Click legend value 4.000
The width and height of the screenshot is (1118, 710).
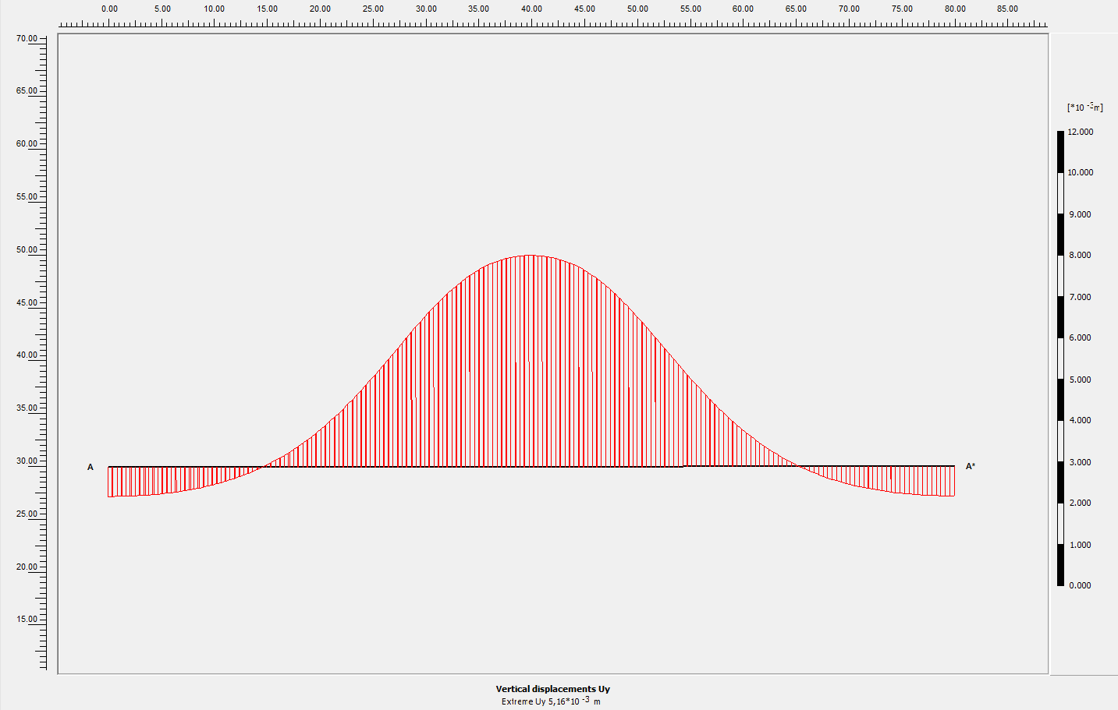pyautogui.click(x=1081, y=420)
